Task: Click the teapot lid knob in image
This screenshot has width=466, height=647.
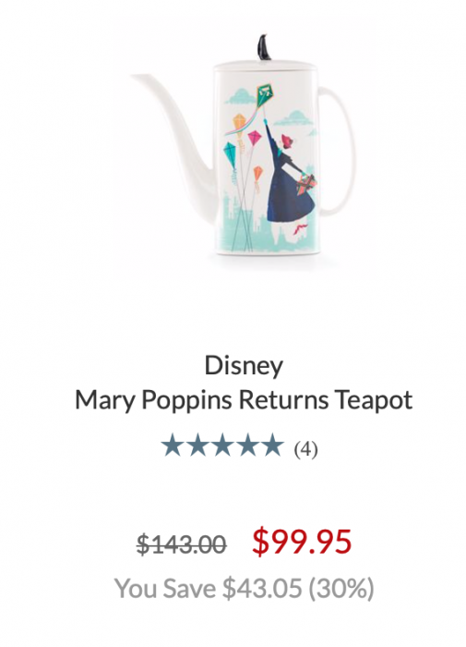Action: coord(264,48)
